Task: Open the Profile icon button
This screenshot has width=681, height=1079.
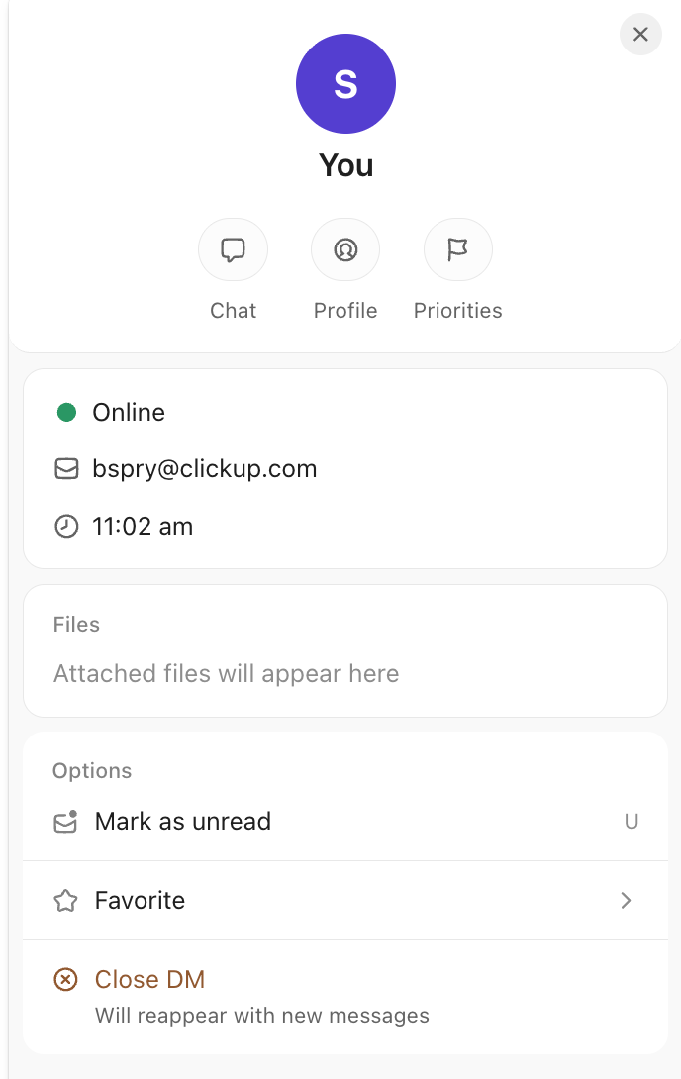Action: click(x=345, y=249)
